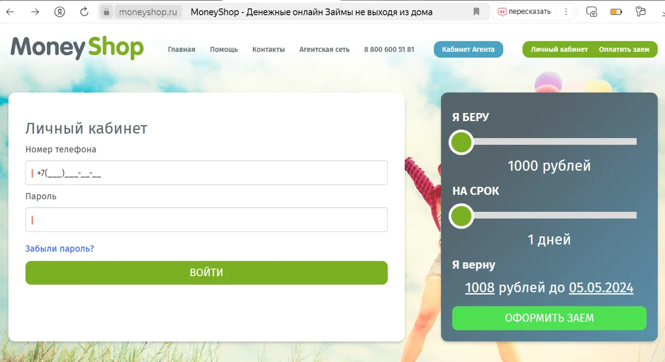Screen dimensions: 665x362
Task: Bookmark the page with the bookmark icon
Action: (476, 12)
